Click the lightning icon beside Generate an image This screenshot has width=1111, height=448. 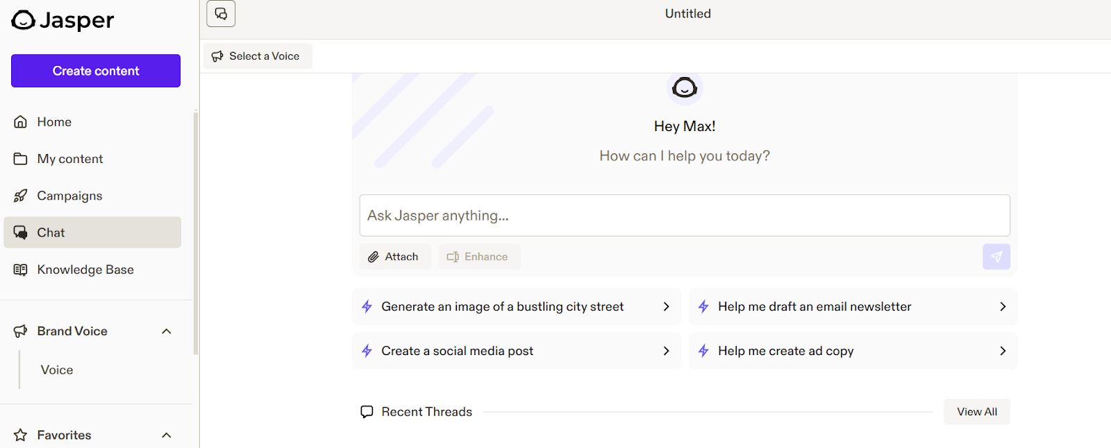367,307
